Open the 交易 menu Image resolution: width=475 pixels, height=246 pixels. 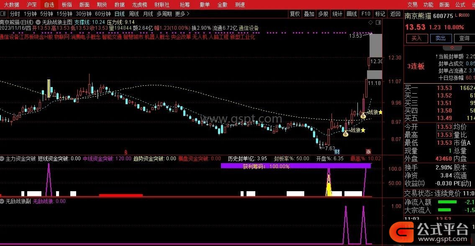[x=412, y=5]
